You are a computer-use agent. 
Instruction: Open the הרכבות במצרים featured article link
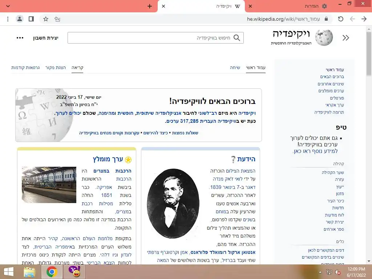click(x=112, y=171)
